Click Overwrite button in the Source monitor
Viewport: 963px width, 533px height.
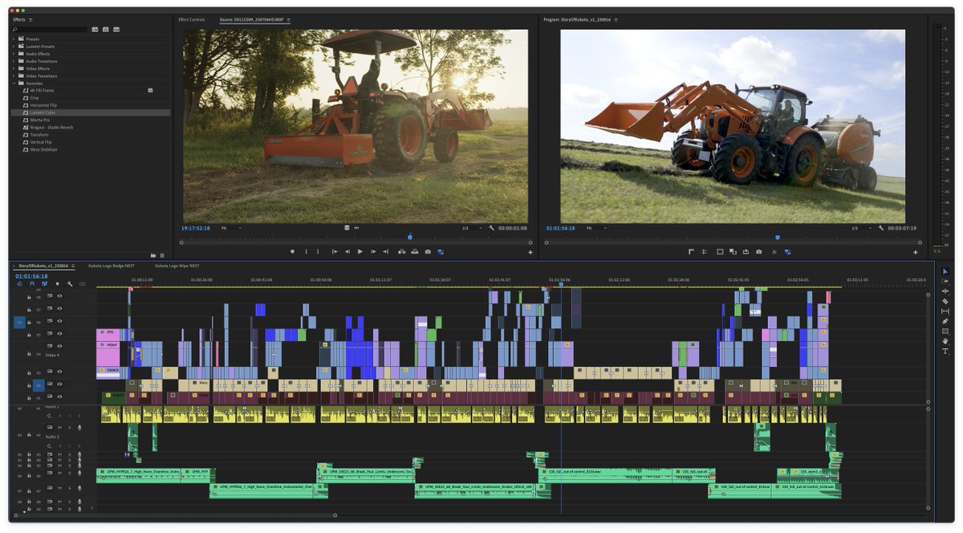tap(414, 251)
